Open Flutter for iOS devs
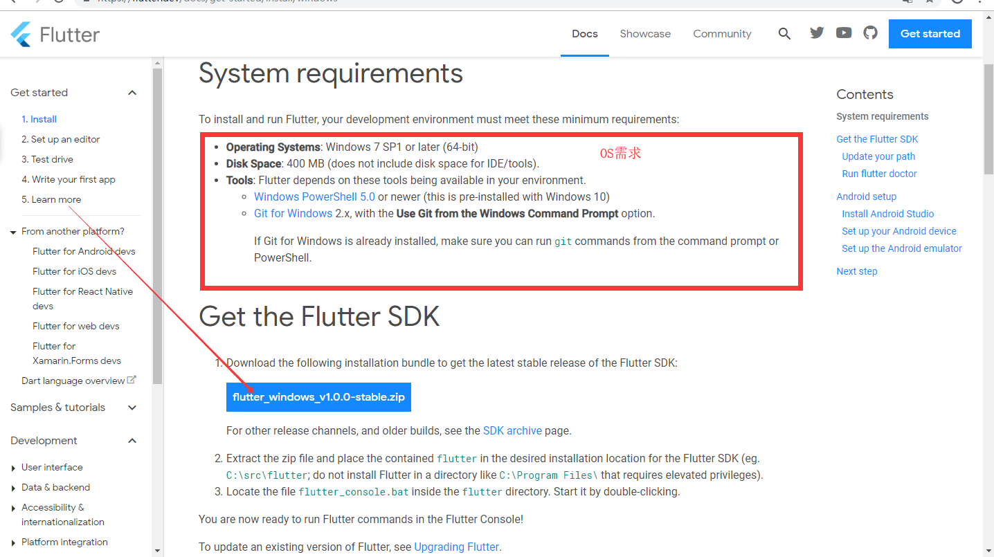Image resolution: width=994 pixels, height=557 pixels. [x=74, y=271]
